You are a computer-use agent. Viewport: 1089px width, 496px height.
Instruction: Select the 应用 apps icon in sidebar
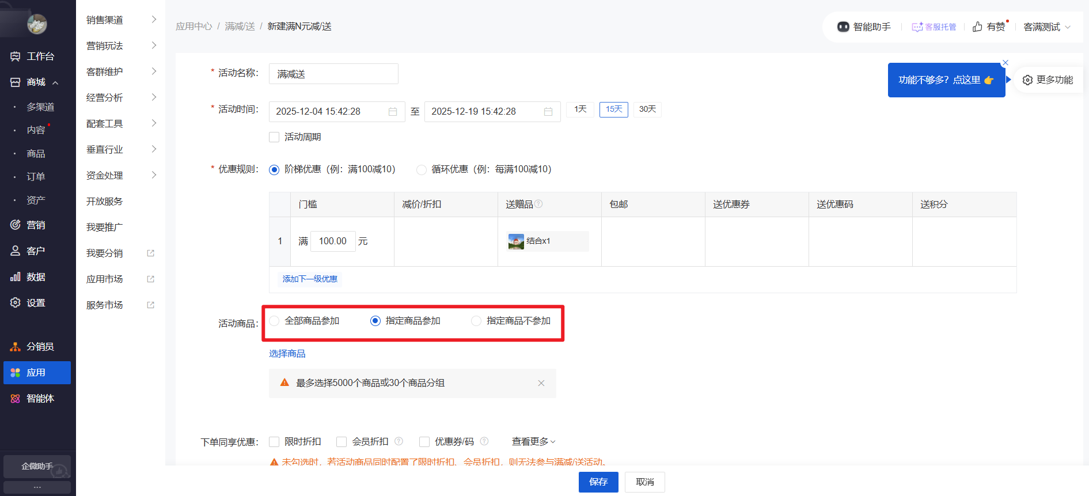click(16, 373)
